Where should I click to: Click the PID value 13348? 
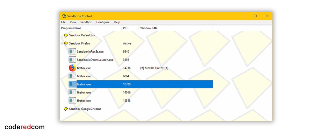(127, 101)
